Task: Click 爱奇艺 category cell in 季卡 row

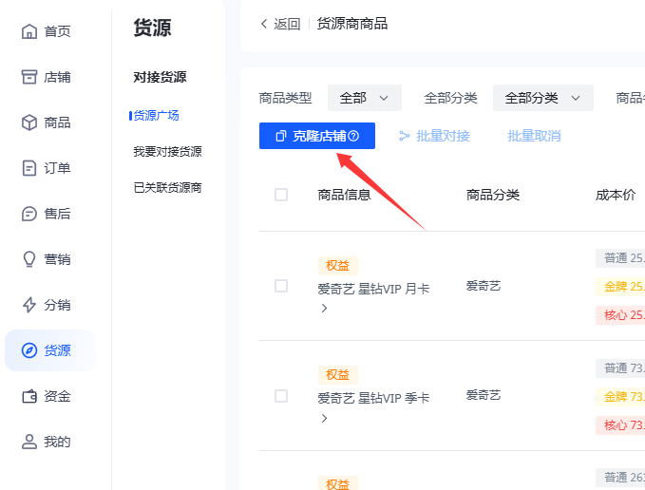Action: pyautogui.click(x=484, y=395)
